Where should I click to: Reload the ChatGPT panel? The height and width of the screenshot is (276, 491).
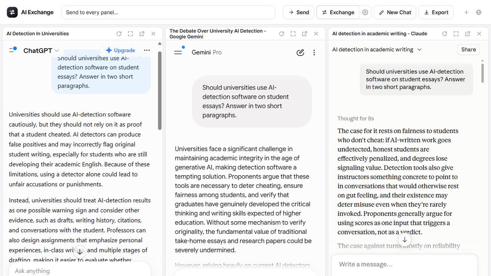(119, 34)
